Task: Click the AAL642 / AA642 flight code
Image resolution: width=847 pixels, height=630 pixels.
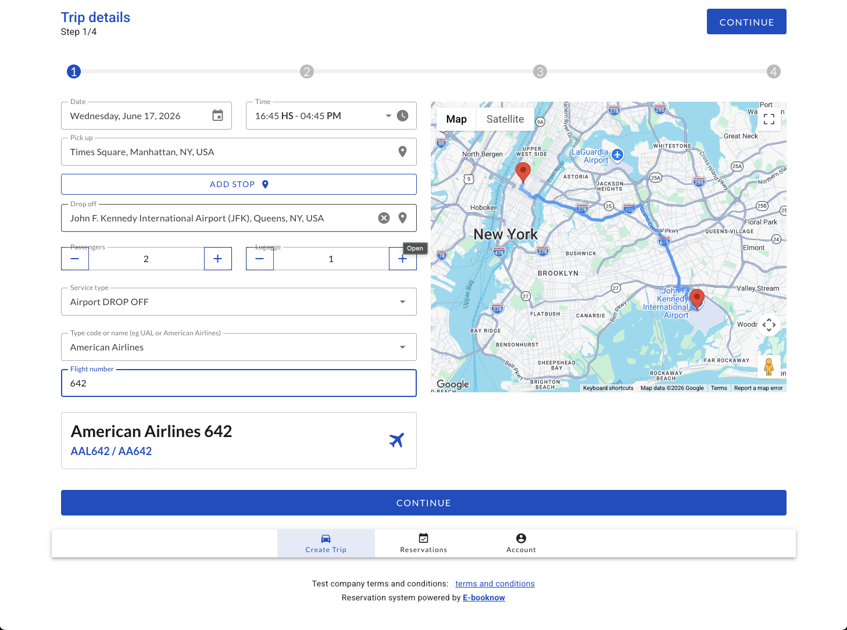Action: [x=111, y=451]
